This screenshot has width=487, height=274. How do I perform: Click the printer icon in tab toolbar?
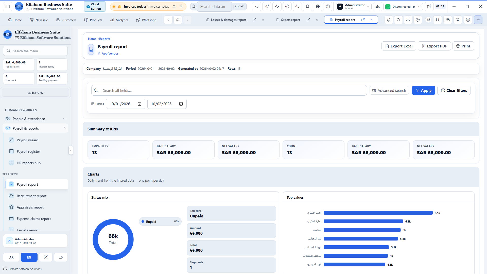[x=408, y=20]
